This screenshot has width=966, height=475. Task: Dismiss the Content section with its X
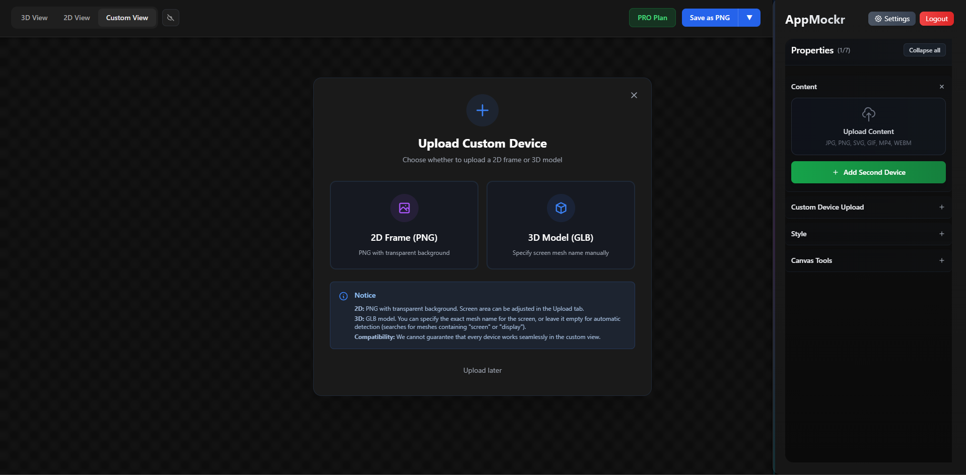pyautogui.click(x=941, y=86)
